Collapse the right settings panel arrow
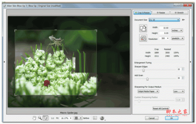Viewport: 196px width, 124px height. tap(190, 62)
